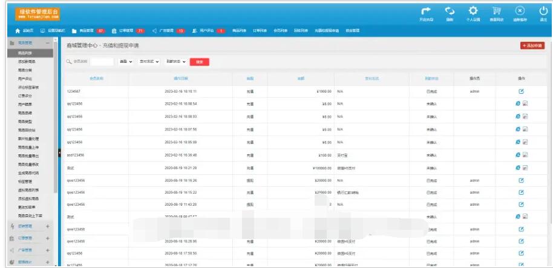Click blue globe icon in 测试 09:47 row
The height and width of the screenshot is (268, 553).
[x=518, y=216]
